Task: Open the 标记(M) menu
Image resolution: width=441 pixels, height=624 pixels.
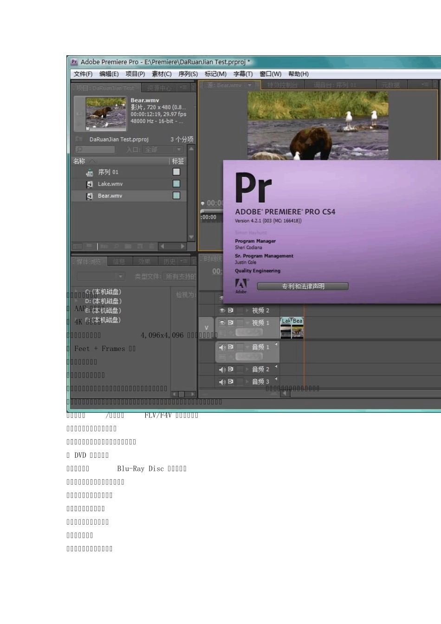Action: click(x=215, y=74)
